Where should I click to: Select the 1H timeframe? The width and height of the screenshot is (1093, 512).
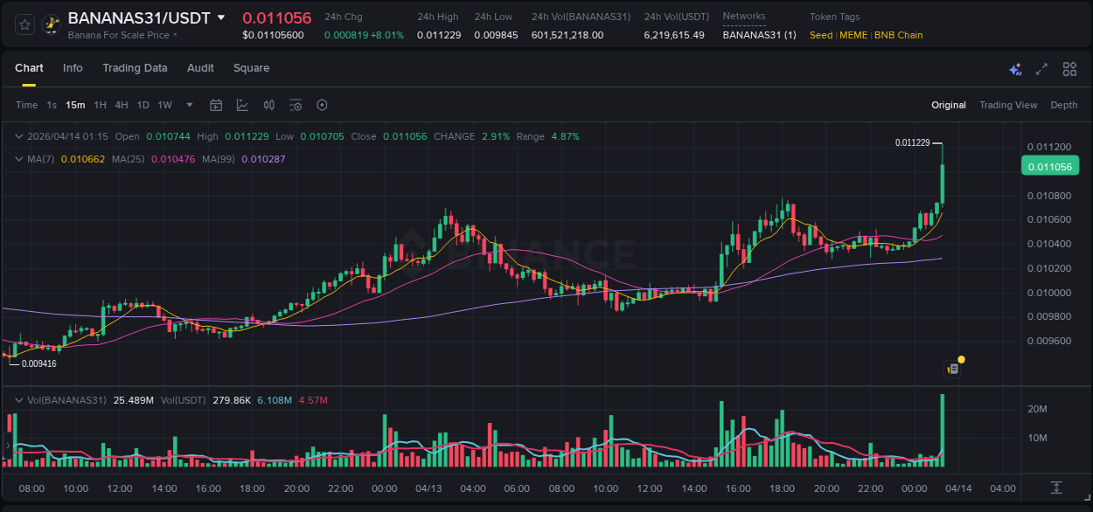[99, 105]
